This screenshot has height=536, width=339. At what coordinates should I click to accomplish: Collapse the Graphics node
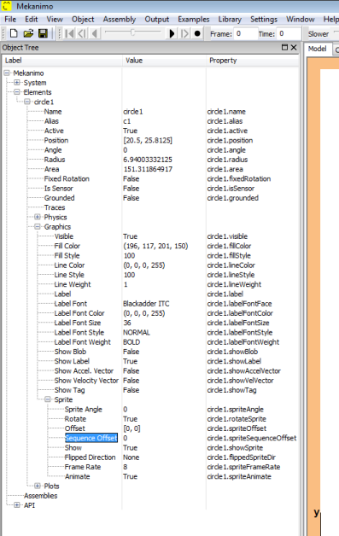pyautogui.click(x=38, y=226)
